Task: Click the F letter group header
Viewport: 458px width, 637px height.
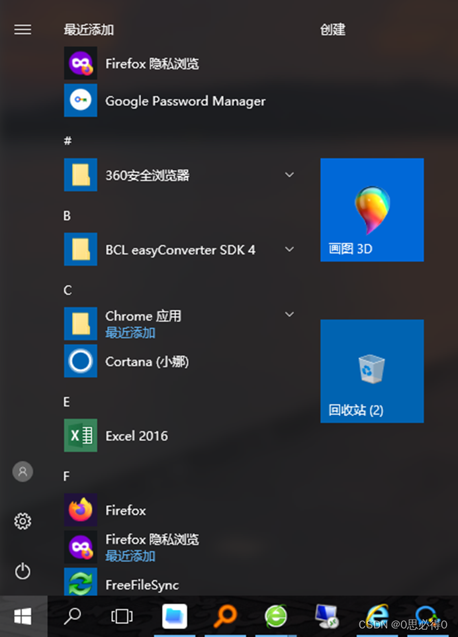Action: (x=67, y=476)
